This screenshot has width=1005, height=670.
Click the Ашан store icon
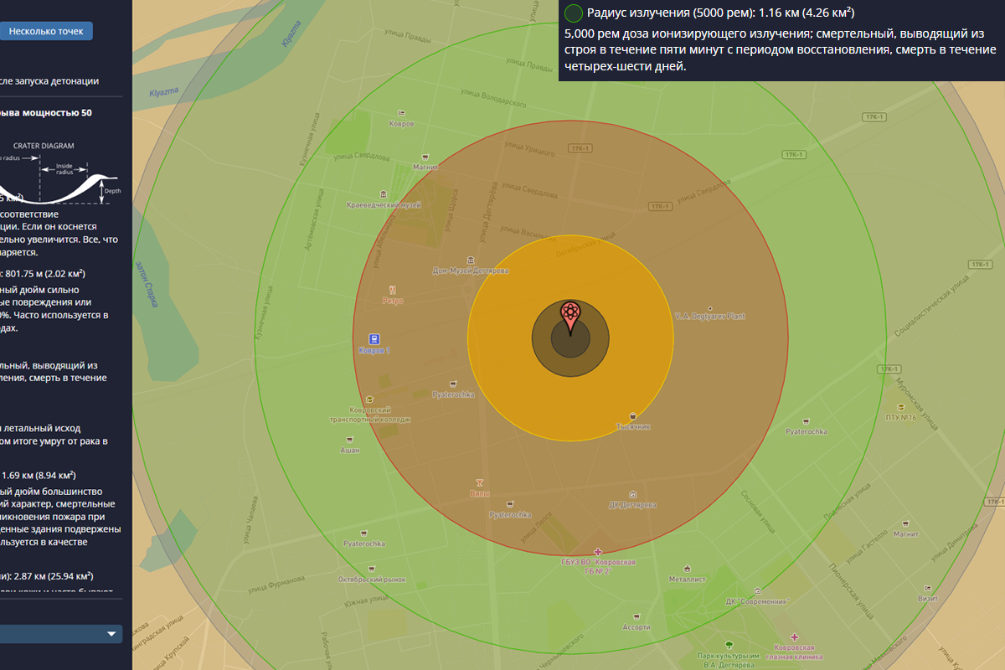click(x=349, y=439)
